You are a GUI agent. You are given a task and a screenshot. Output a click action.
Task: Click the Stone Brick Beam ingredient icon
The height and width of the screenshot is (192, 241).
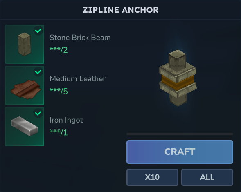[25, 44]
